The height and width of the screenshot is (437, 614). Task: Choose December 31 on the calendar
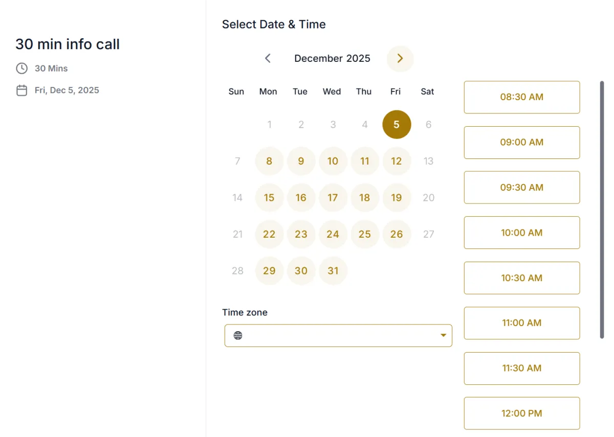(333, 271)
